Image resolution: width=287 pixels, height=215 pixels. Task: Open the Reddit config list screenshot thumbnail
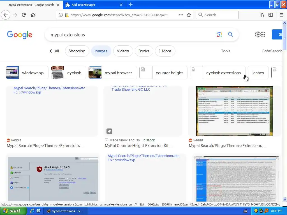[235, 111]
